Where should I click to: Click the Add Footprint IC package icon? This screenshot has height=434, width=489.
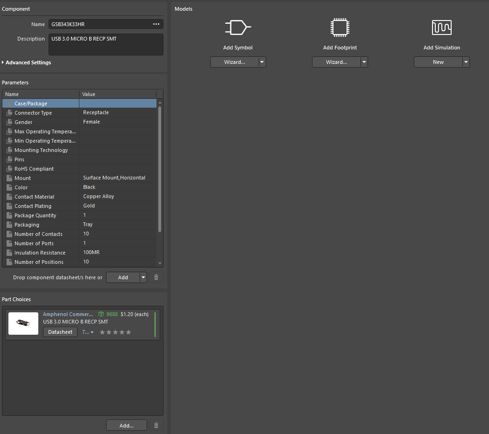(340, 27)
